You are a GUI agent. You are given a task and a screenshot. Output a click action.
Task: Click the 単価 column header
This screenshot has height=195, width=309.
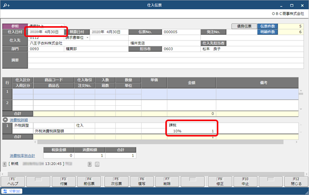tap(154, 83)
